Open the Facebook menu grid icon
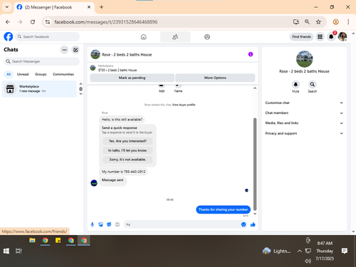The width and height of the screenshot is (356, 267). pos(320,37)
